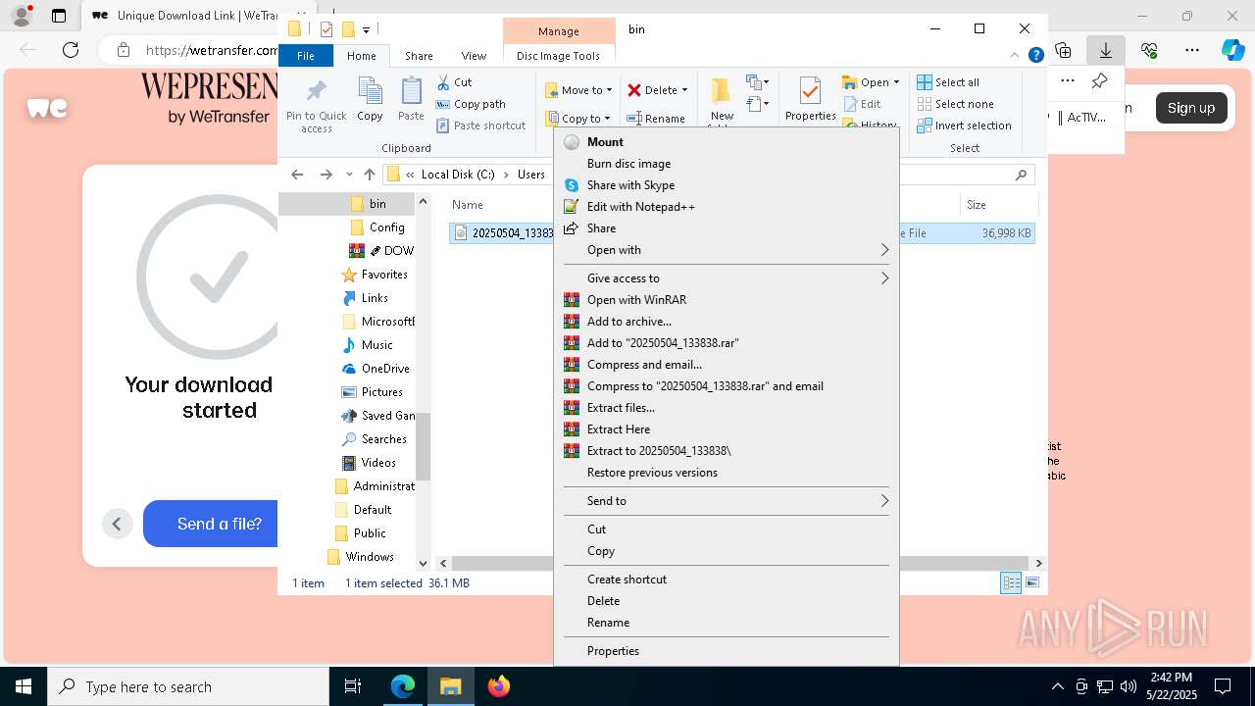The width and height of the screenshot is (1255, 706).
Task: Switch to the File ribbon tab
Action: (306, 56)
